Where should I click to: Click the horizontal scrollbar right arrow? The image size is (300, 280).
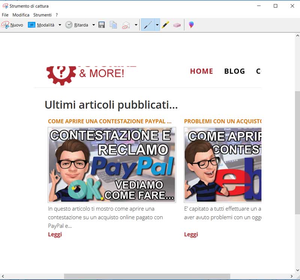coord(291,276)
